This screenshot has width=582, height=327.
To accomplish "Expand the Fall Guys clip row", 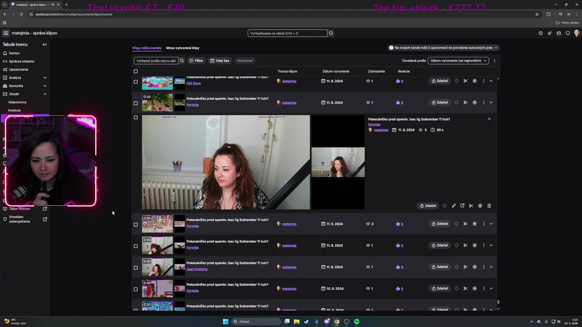I will 491,81.
